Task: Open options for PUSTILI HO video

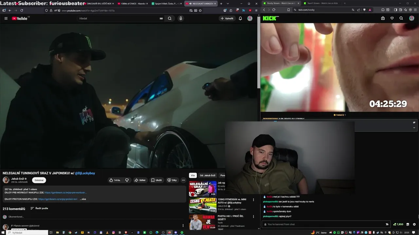Action: tap(253, 216)
